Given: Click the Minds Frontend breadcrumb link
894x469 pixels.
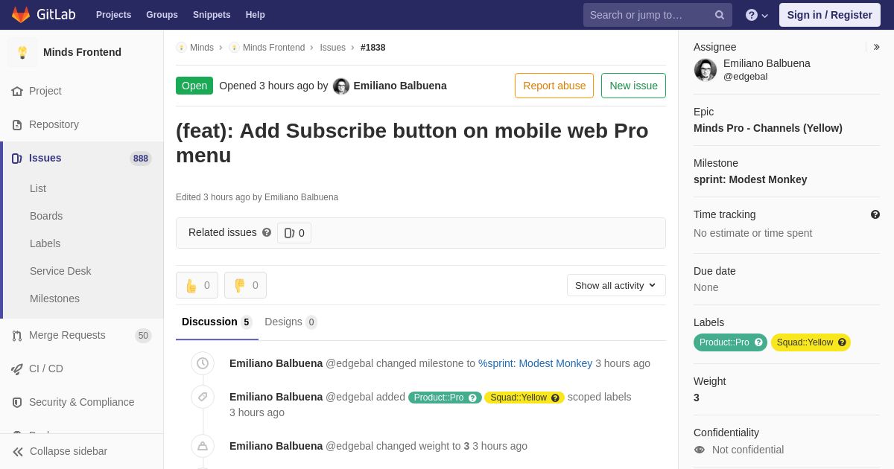Looking at the screenshot, I should [273, 48].
